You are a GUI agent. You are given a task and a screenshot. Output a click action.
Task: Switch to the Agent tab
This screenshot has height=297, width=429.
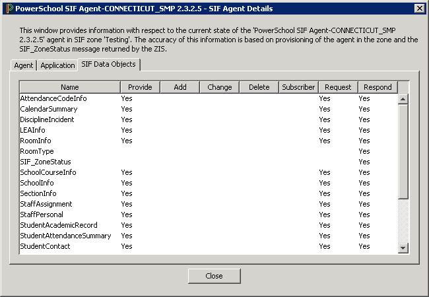24,65
